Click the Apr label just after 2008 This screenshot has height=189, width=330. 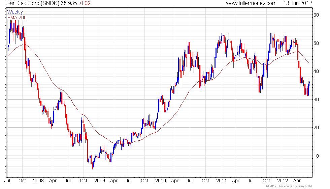pyautogui.click(x=53, y=181)
